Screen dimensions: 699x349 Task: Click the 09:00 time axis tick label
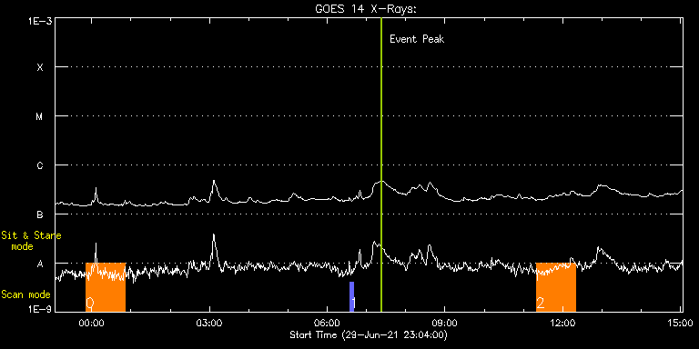[445, 323]
